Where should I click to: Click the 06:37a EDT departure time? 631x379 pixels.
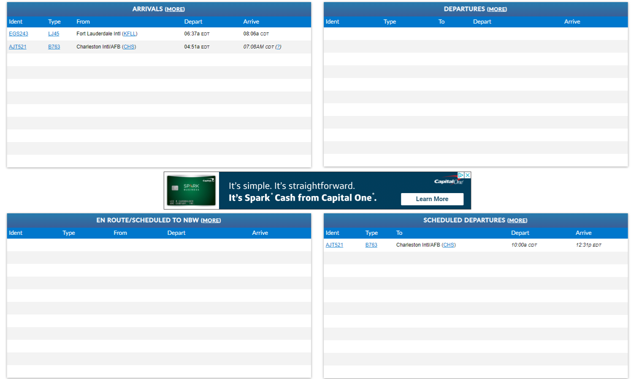click(x=197, y=34)
